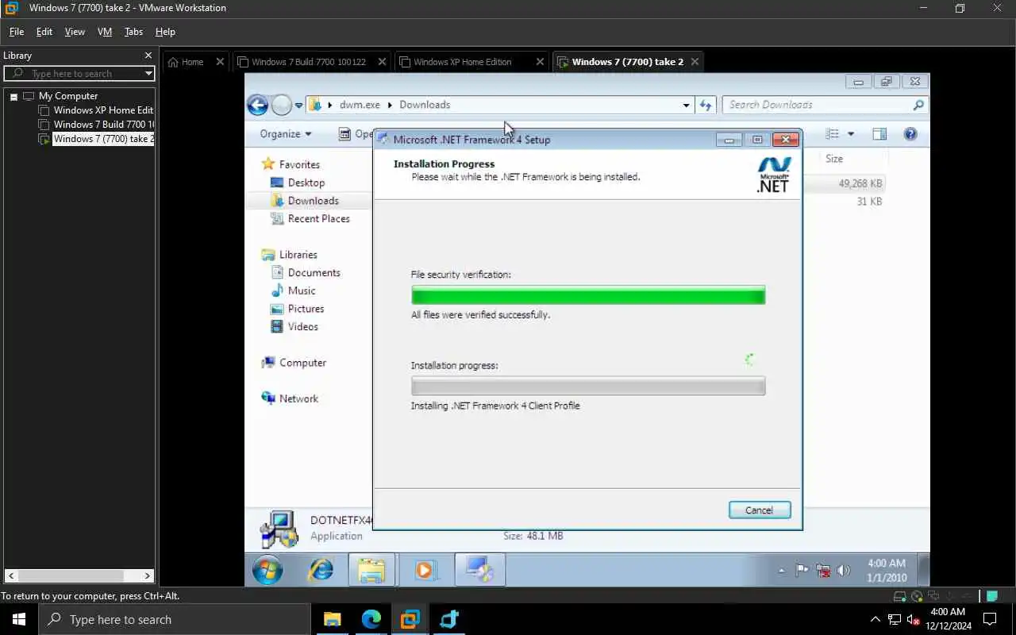Open Windows Explorer on guest taskbar
This screenshot has height=635, width=1016.
tap(371, 570)
